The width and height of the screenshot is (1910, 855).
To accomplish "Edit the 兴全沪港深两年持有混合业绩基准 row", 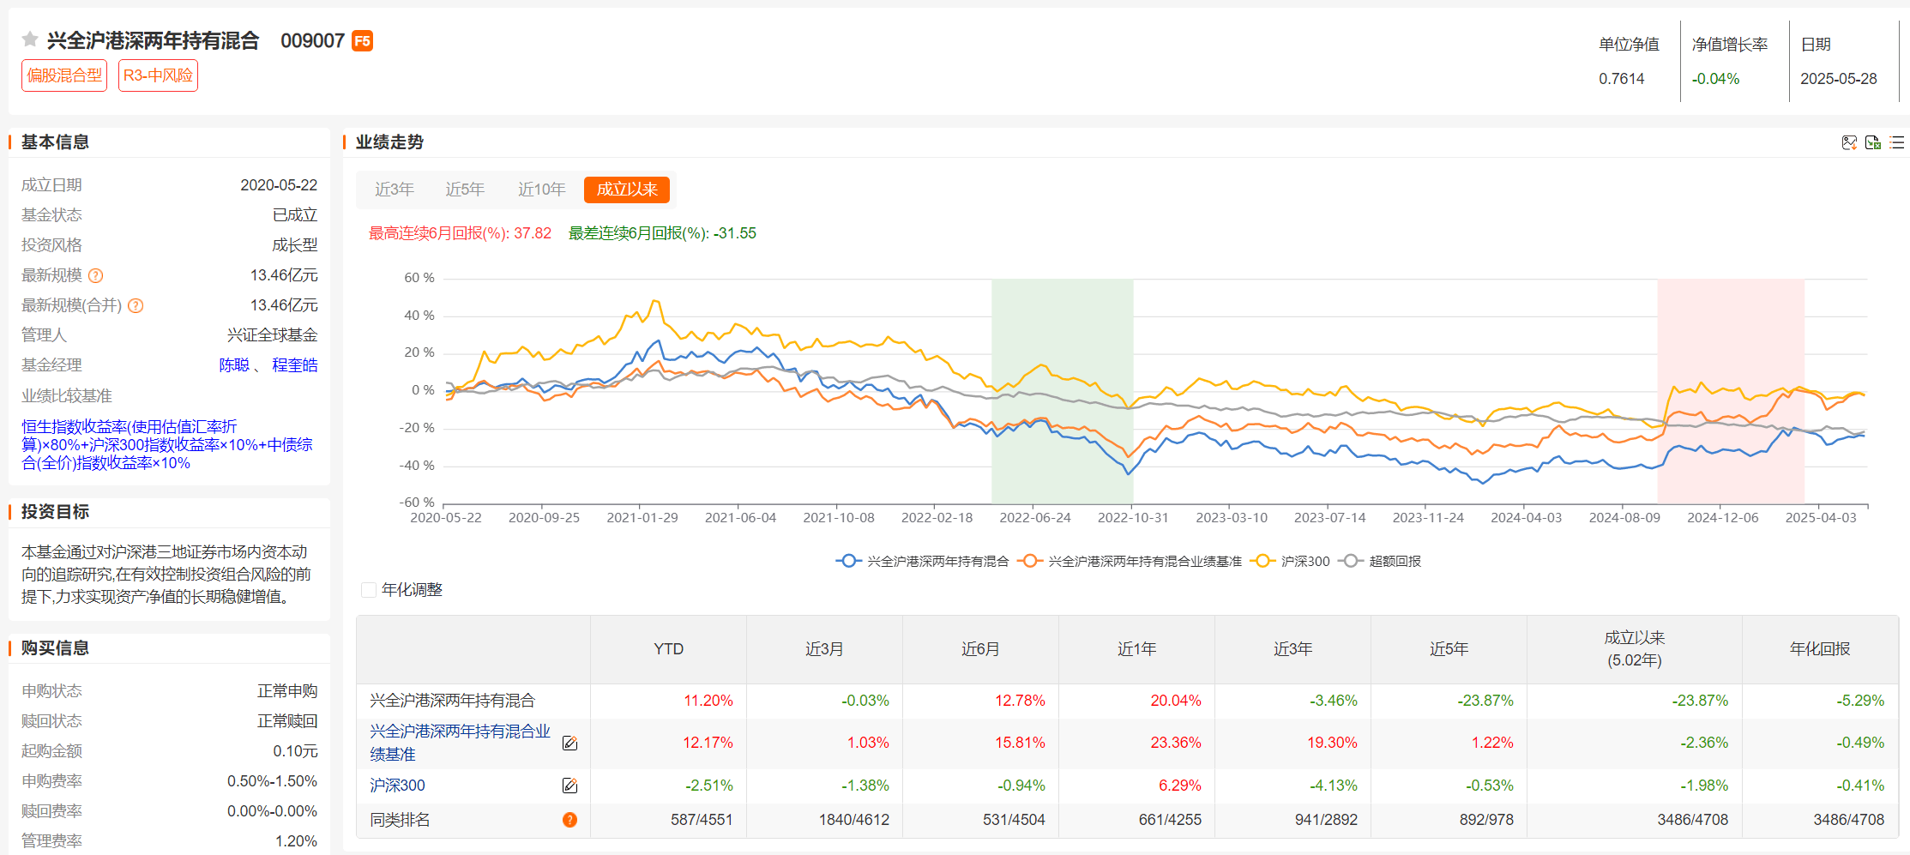I will point(569,743).
